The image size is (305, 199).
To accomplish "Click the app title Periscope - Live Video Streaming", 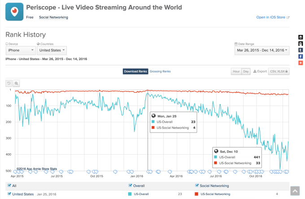I will click(x=104, y=7).
